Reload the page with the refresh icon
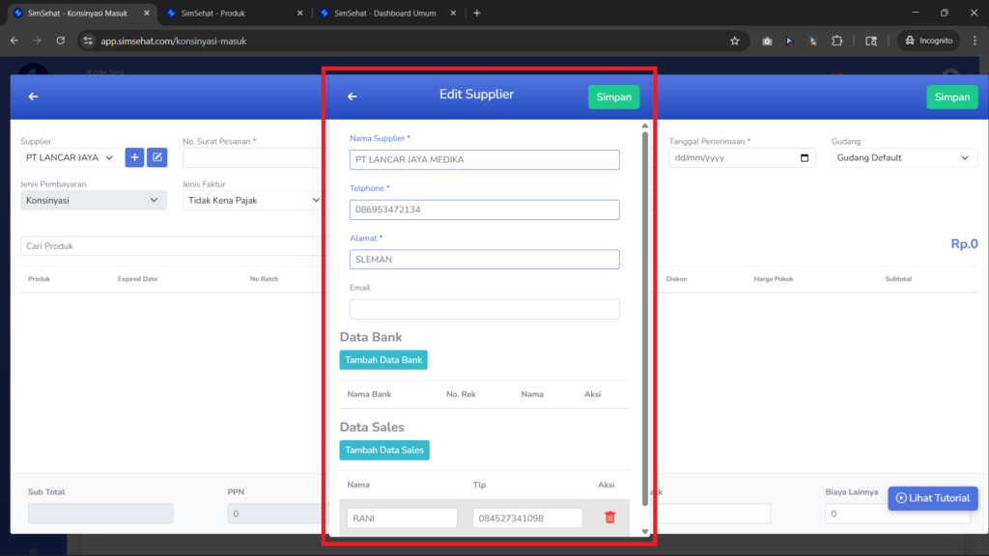 [x=61, y=41]
